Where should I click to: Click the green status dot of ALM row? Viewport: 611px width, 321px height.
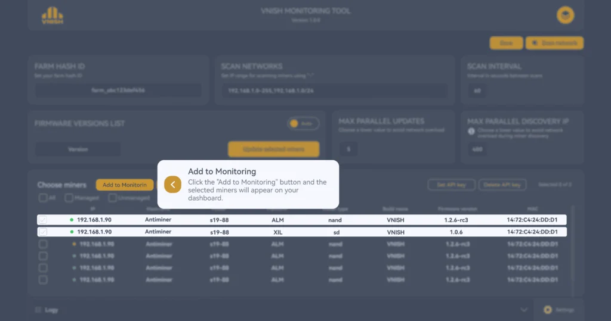click(72, 220)
